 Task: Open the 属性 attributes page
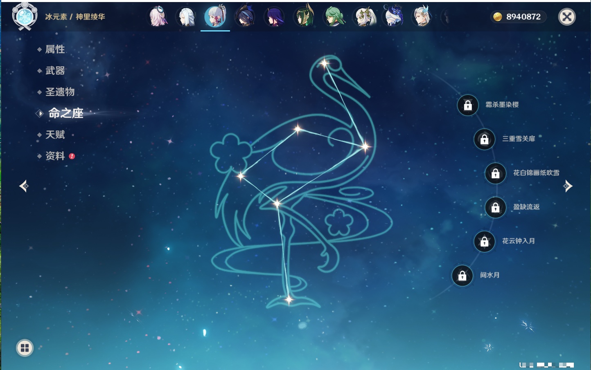(x=55, y=49)
